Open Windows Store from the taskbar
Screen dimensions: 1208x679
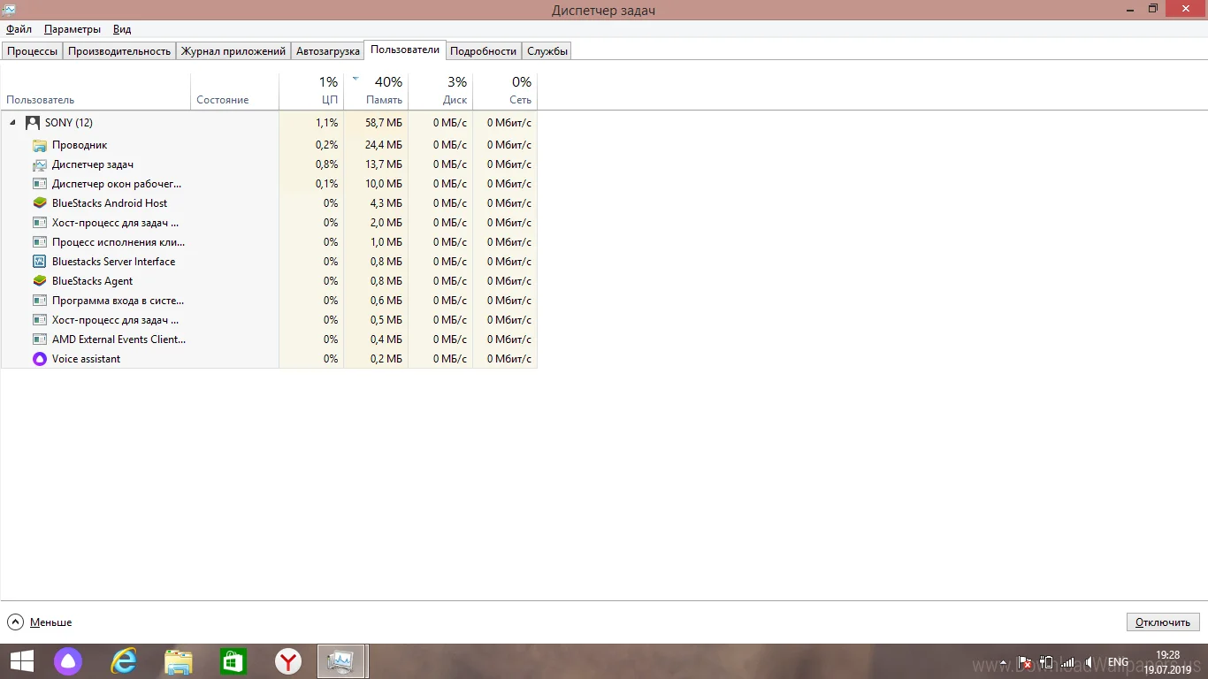(233, 661)
